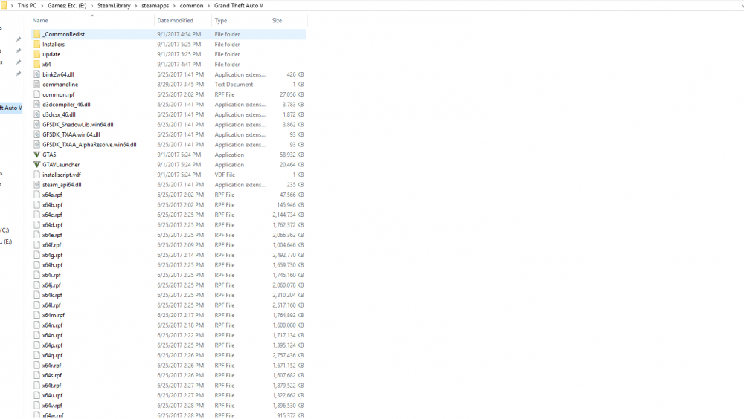Select the x64j.rpf file name
Image resolution: width=744 pixels, height=419 pixels.
pyautogui.click(x=52, y=285)
